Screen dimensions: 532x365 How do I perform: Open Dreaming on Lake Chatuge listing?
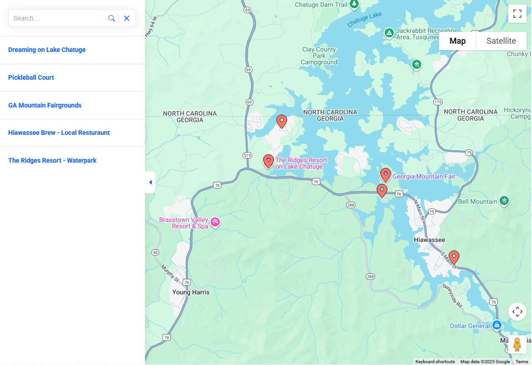point(47,50)
